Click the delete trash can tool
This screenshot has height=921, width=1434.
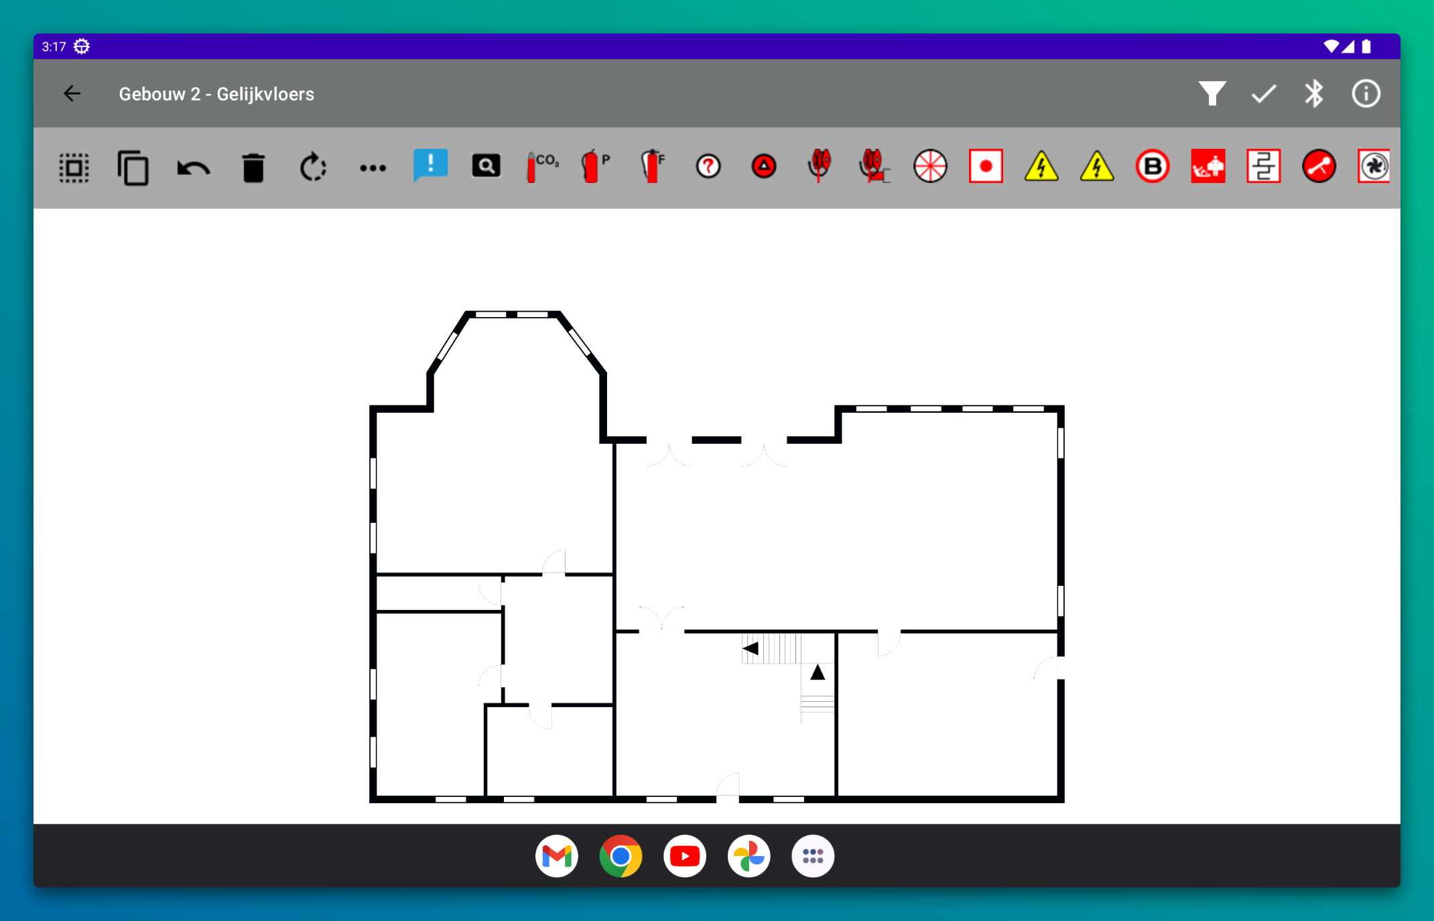(x=253, y=168)
